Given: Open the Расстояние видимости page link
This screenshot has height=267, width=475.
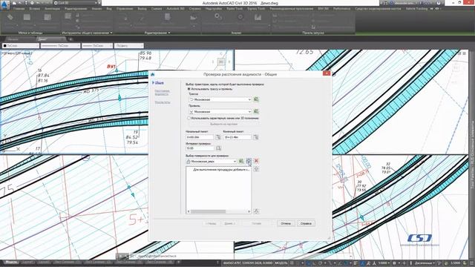Looking at the screenshot, I should point(163,92).
